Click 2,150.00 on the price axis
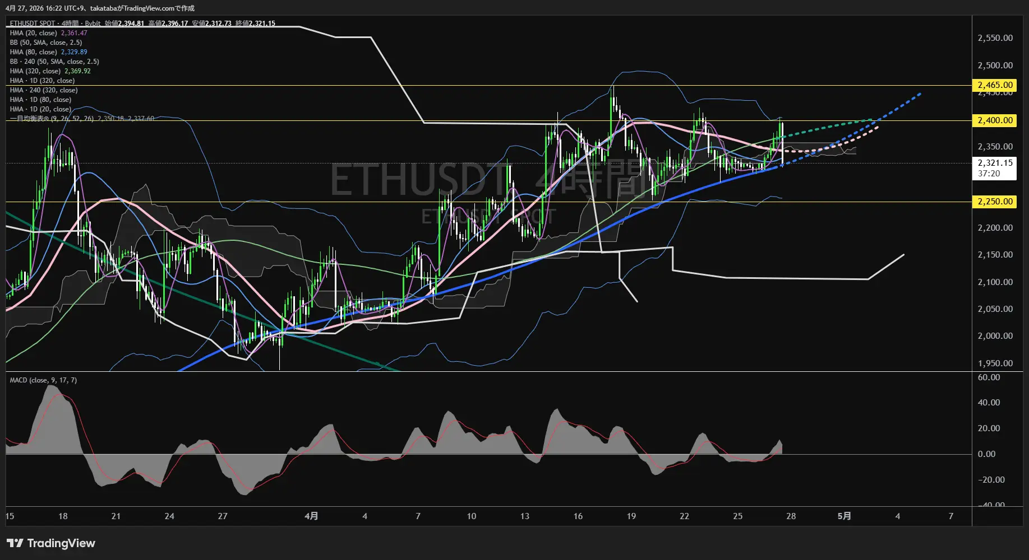This screenshot has height=560, width=1029. tap(995, 255)
